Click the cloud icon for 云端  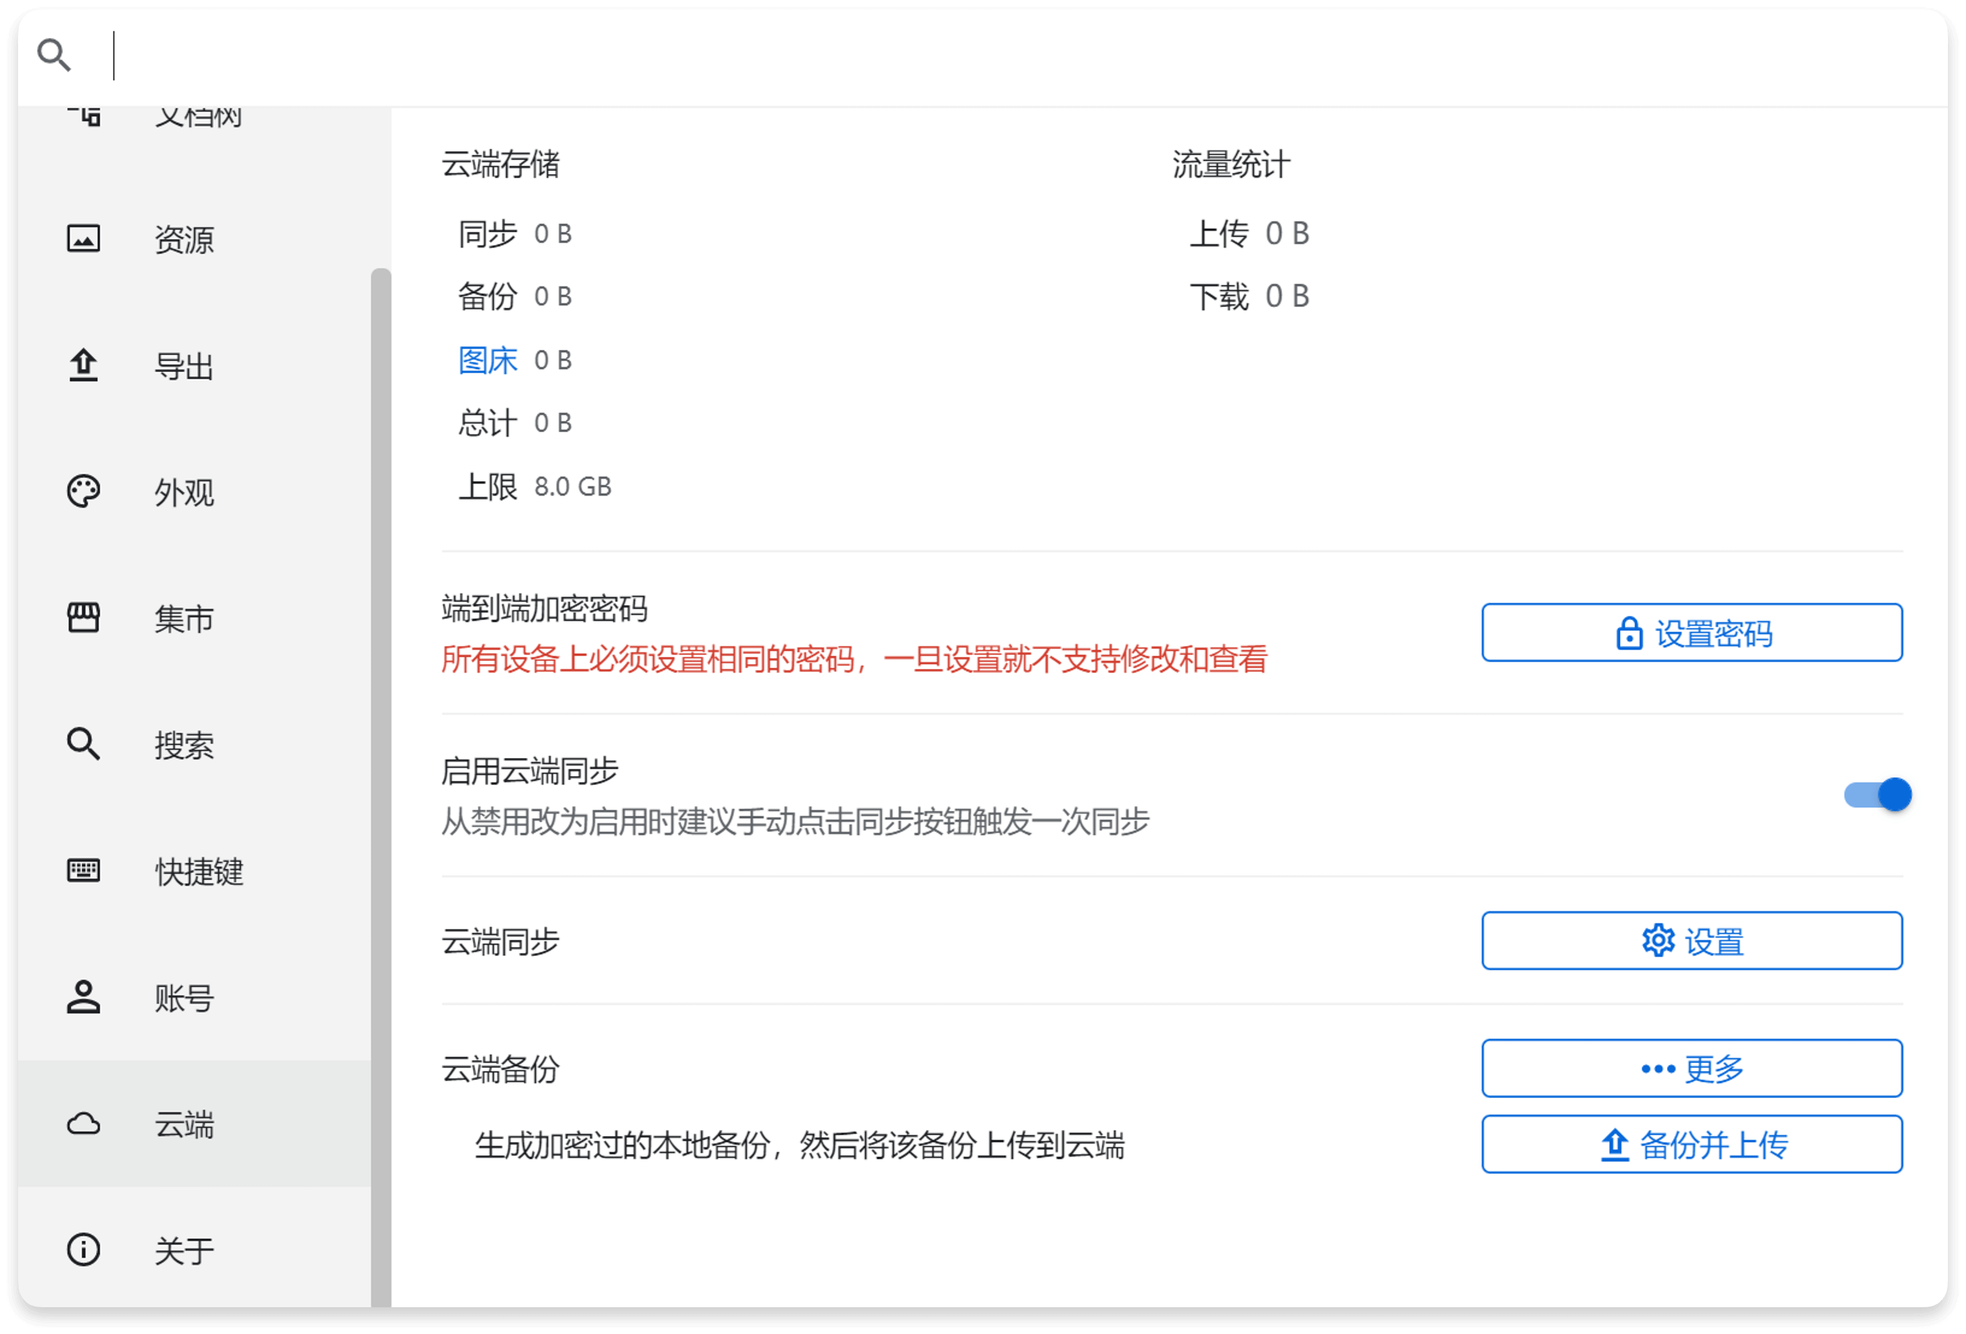click(83, 1123)
